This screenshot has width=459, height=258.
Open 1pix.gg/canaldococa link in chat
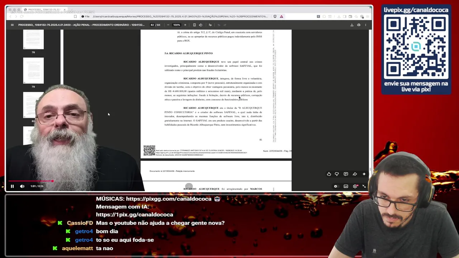point(134,215)
